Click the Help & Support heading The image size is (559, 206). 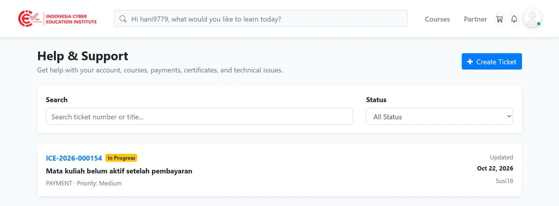(83, 56)
